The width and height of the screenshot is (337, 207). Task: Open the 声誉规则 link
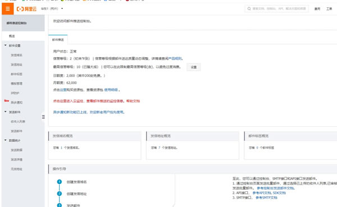pos(175,58)
